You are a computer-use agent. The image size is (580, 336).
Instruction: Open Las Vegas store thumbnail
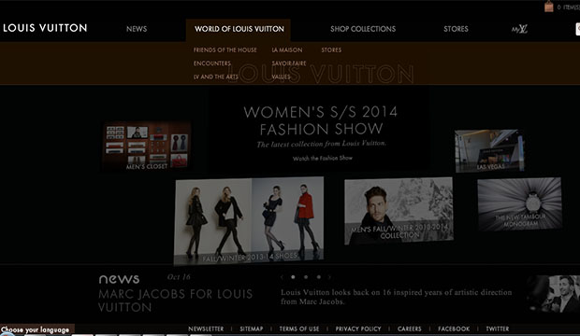(490, 150)
